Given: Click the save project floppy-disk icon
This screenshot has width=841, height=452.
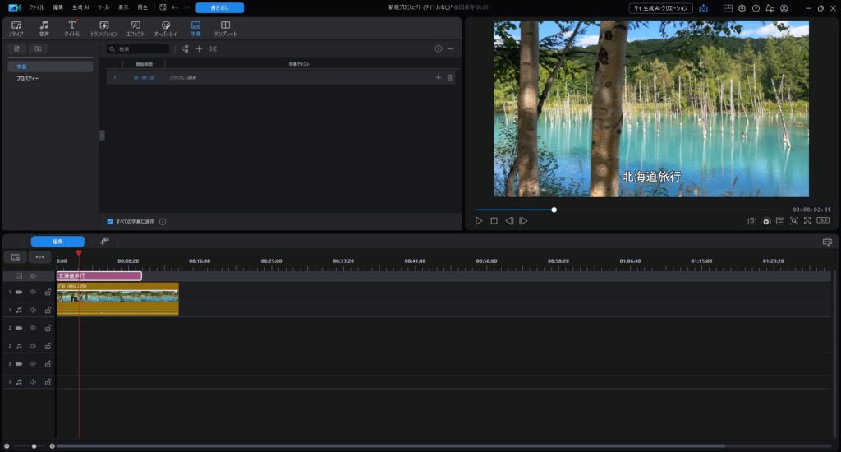Looking at the screenshot, I should coord(163,7).
